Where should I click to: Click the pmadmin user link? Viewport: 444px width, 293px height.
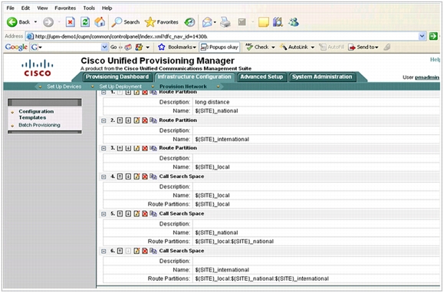[427, 77]
